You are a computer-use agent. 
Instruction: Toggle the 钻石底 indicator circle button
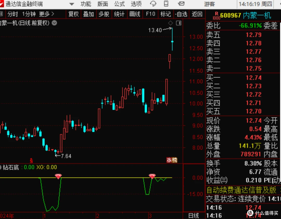(1, 167)
